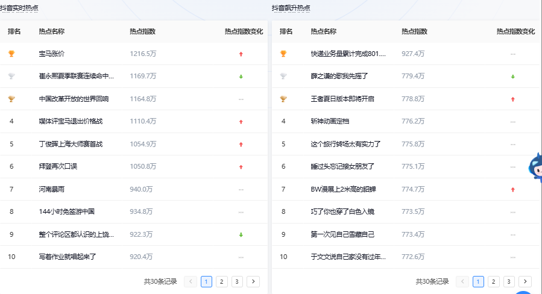
Task: Open the 睡过头忘记接女朋友了 topic
Action: click(x=342, y=166)
